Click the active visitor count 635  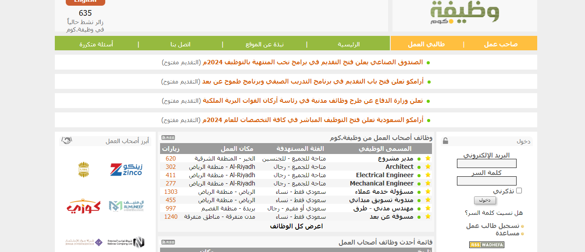tap(86, 13)
